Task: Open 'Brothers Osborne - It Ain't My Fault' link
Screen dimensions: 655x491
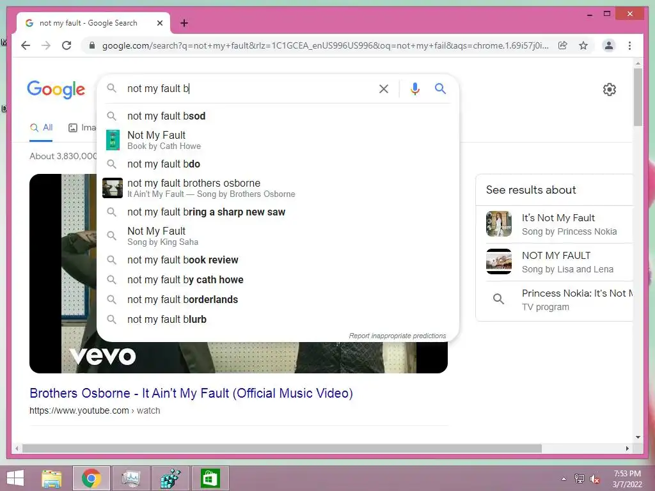Action: (191, 393)
